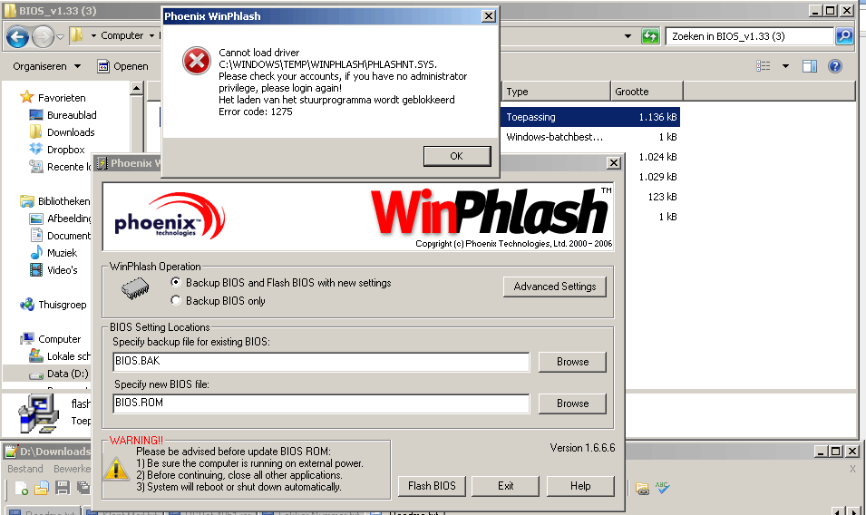Open the Data (D:) drive
The image size is (866, 515).
(67, 374)
